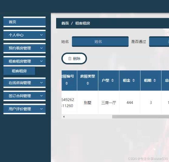The image size is (169, 162).
Task: Click the 删除 button
Action: pyautogui.click(x=74, y=59)
